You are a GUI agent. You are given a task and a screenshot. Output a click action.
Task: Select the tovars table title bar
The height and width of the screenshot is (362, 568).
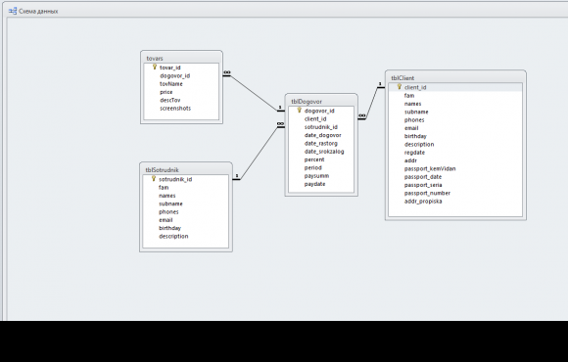[181, 58]
